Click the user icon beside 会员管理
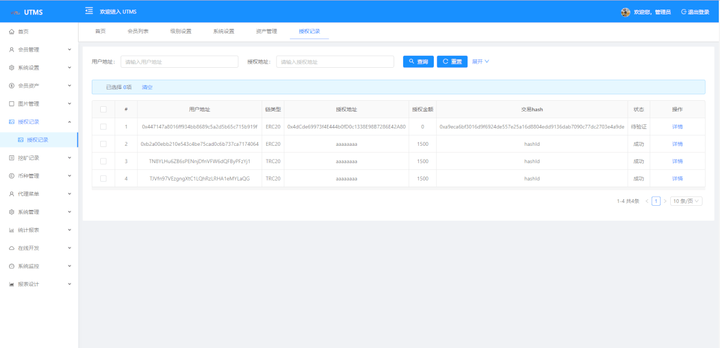720x348 pixels. coord(11,50)
